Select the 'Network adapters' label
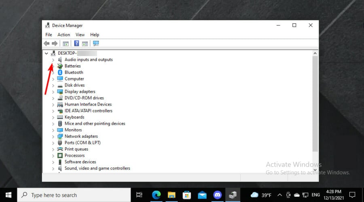Viewport: 364px width, 202px height. (81, 136)
